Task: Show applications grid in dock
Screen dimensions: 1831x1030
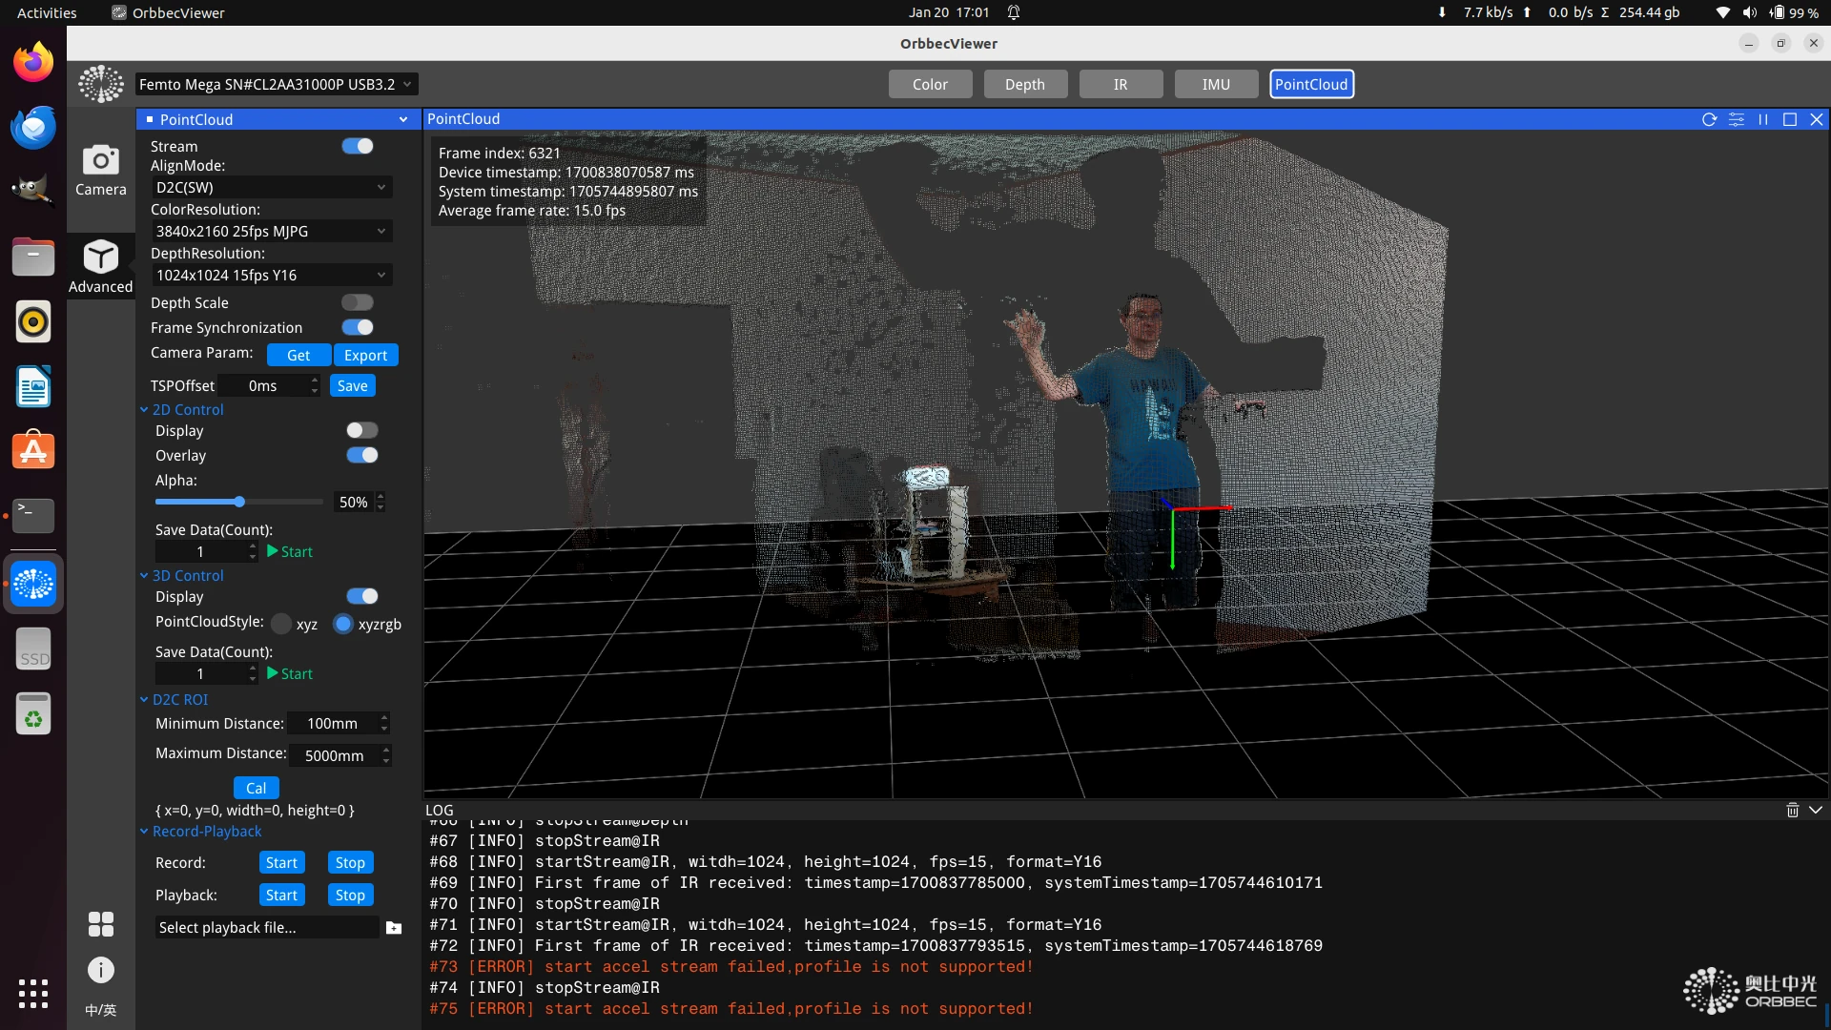Action: click(x=33, y=993)
